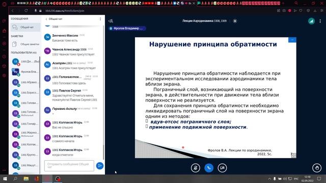
Task: Open BigBlueButton options three-dot menu
Action: [320, 21]
